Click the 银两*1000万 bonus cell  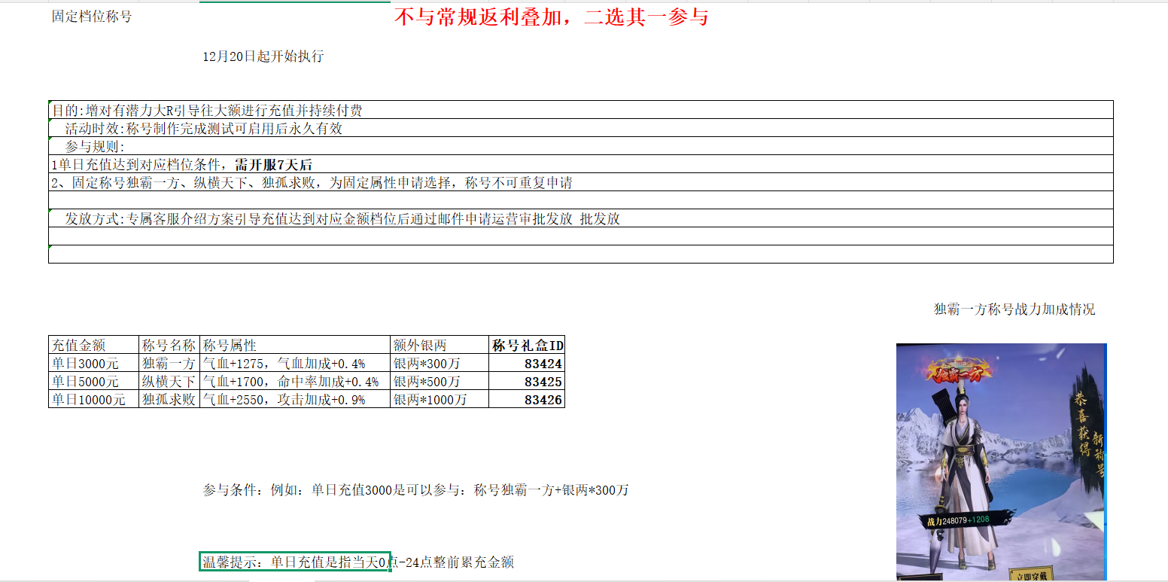[x=439, y=400]
